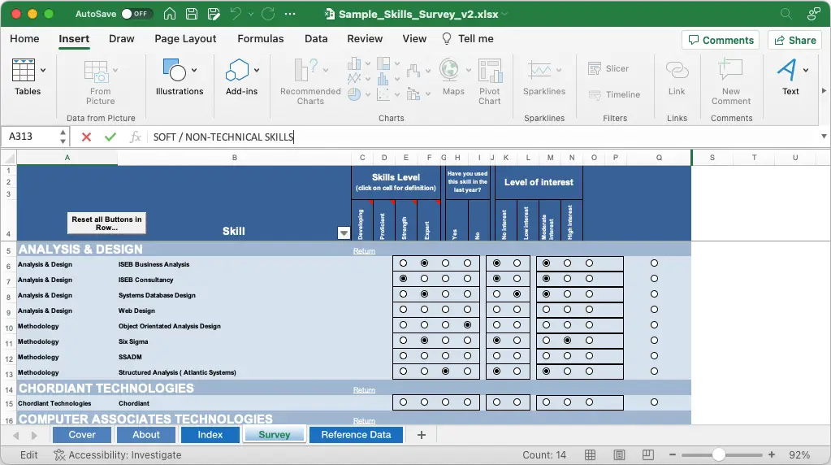Screen dimensions: 831x465
Task: Switch to the Cover sheet tab
Action: point(81,435)
